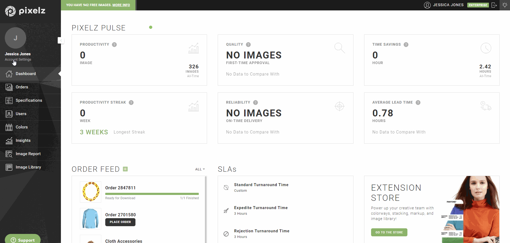
Task: Click the JESSICA JONES name in header
Action: pos(448,5)
